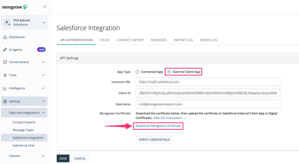Expand the Inboxes menu chevron
This screenshot has height=164, width=299.
43,156
